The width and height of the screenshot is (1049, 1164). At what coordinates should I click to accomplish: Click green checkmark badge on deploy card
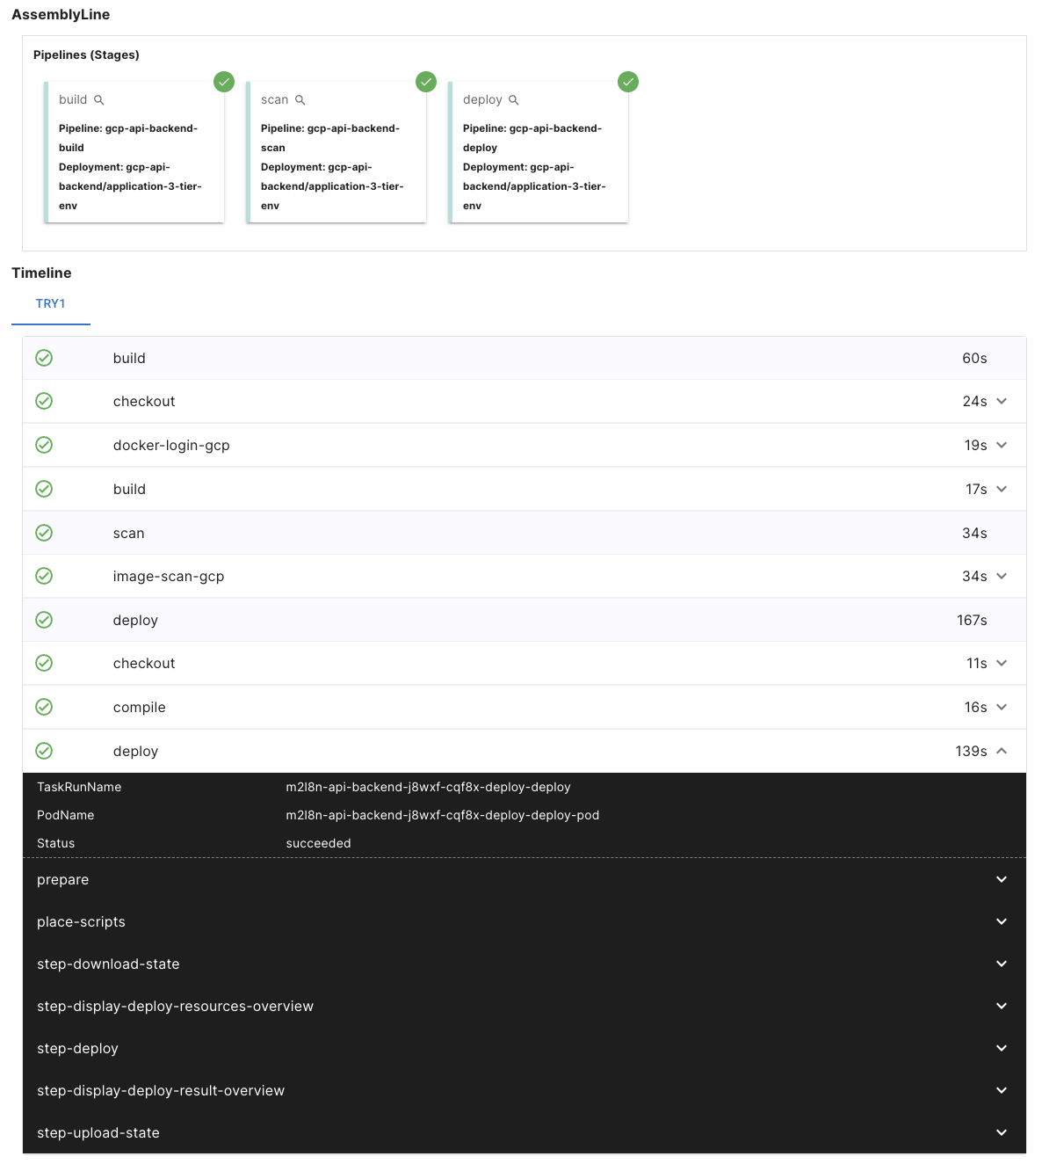(628, 82)
